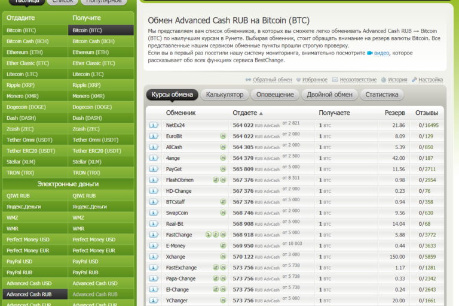Open info icon for E-Money row
Image resolution: width=459 pixels, height=306 pixels.
pyautogui.click(x=154, y=246)
